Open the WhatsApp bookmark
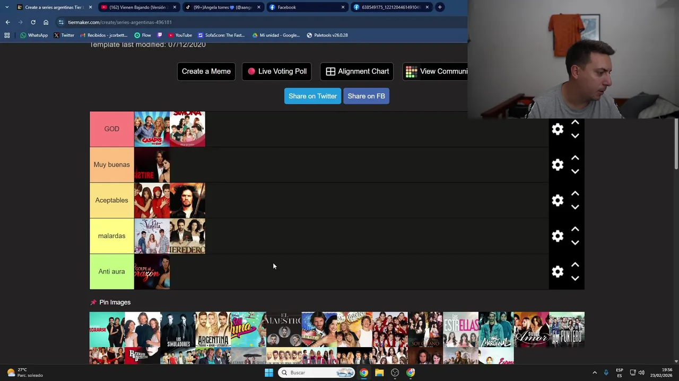This screenshot has height=381, width=679. pyautogui.click(x=34, y=35)
